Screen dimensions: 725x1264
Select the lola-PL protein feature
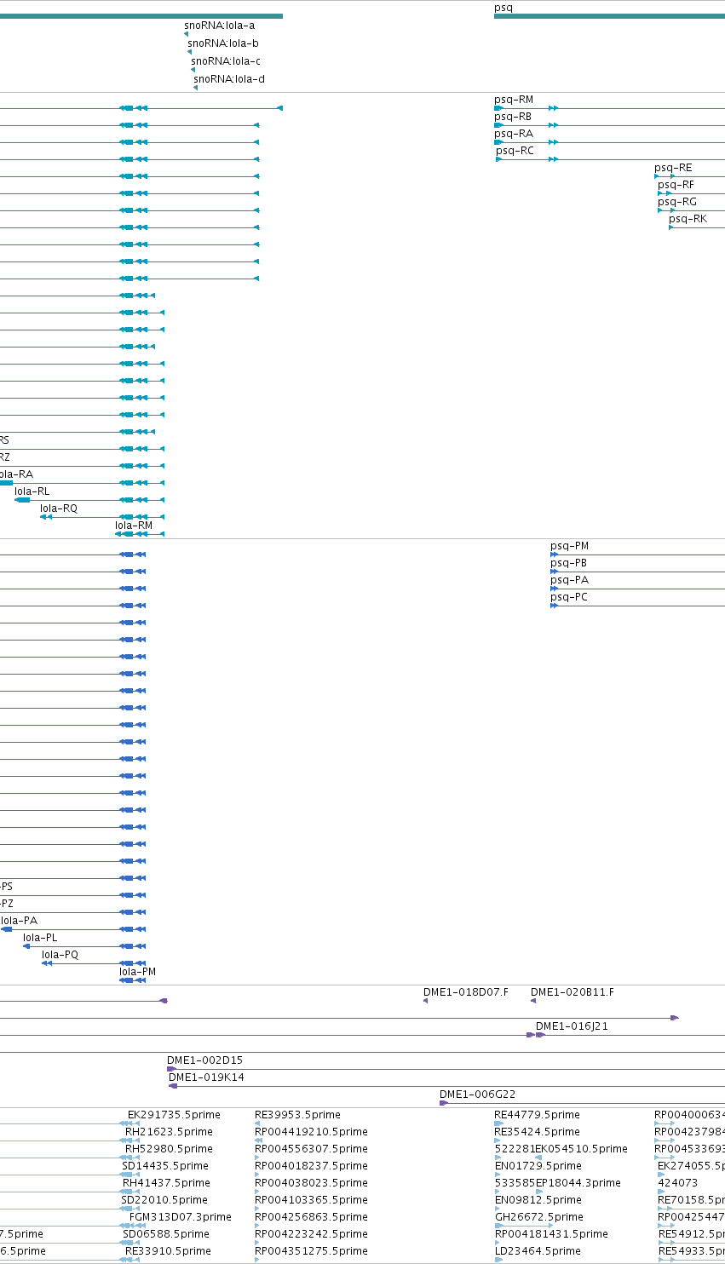tap(40, 938)
